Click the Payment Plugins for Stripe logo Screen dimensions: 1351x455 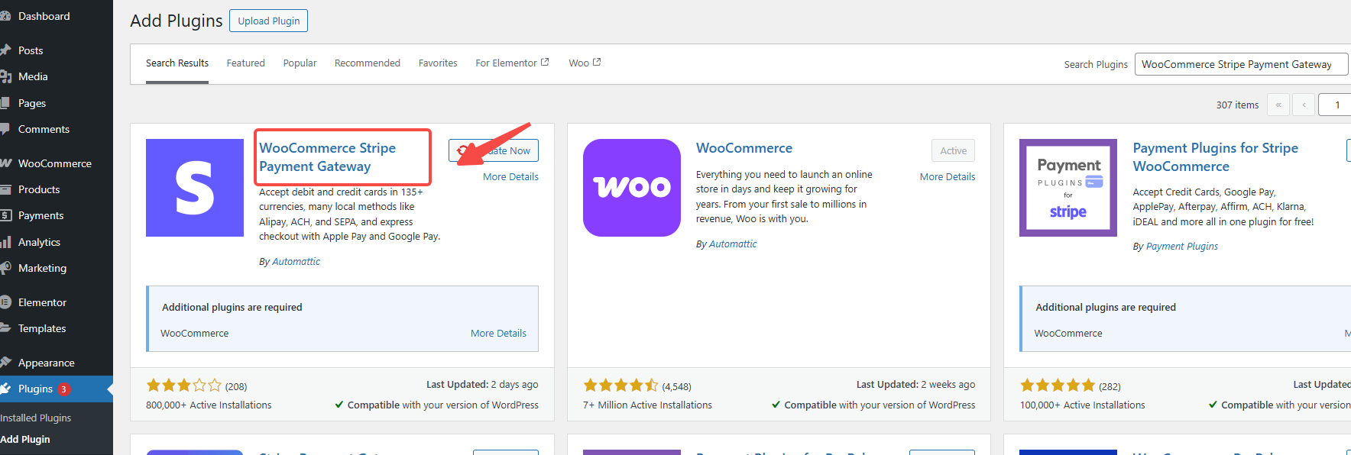1068,188
